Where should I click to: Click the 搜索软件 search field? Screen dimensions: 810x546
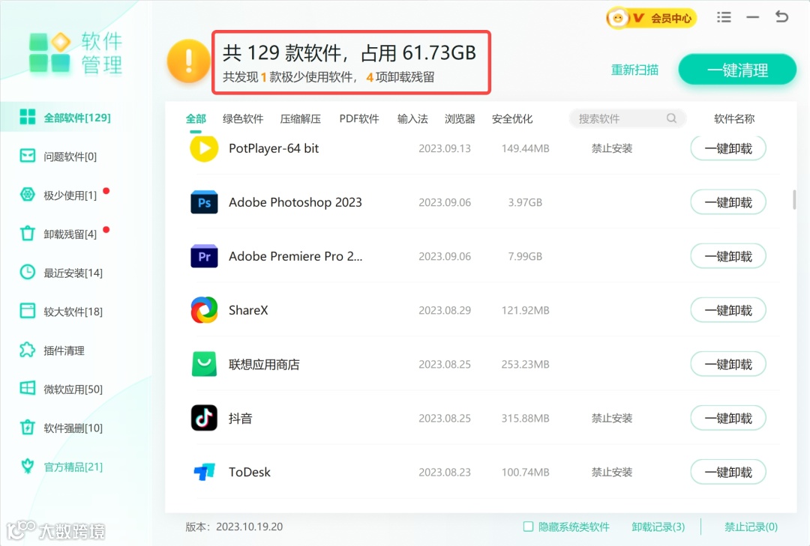coord(627,118)
